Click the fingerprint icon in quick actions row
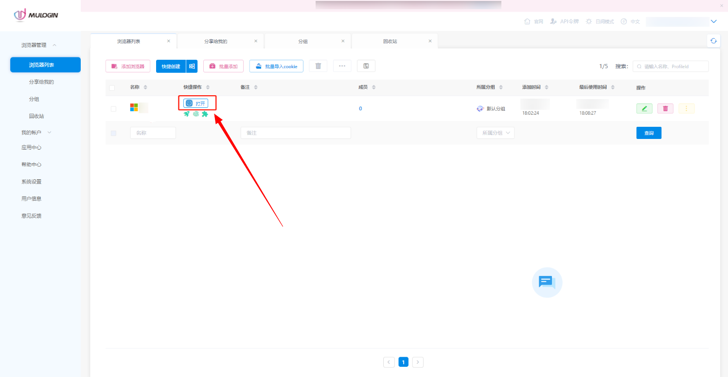The width and height of the screenshot is (728, 377). click(x=195, y=114)
